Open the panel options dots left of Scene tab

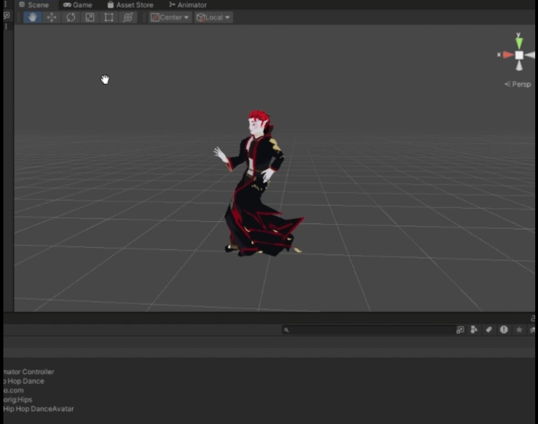6,4
